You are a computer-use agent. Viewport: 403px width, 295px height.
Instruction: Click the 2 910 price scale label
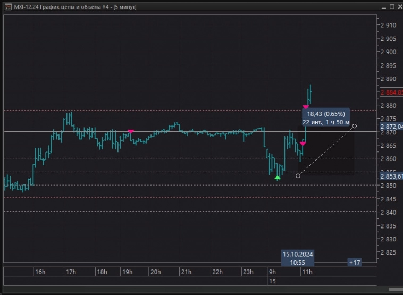pos(389,25)
